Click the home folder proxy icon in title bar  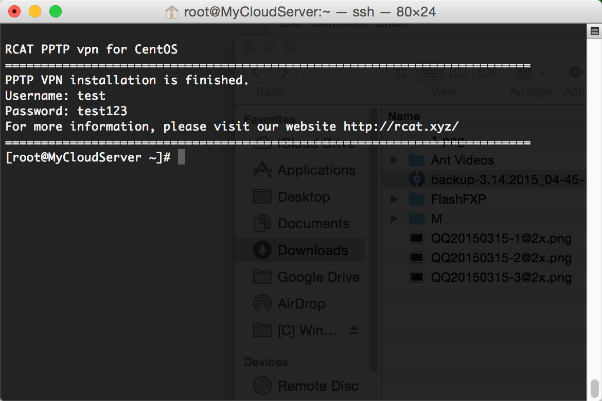point(172,12)
